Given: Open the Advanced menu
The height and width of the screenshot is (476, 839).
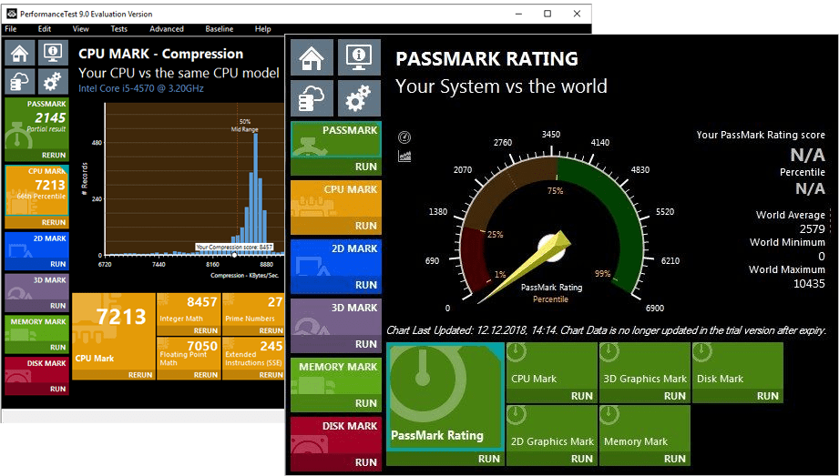Looking at the screenshot, I should [167, 29].
